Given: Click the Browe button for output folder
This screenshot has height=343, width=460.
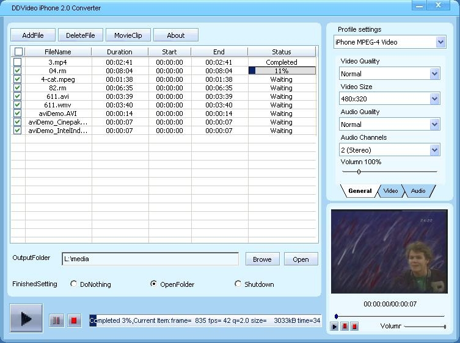Looking at the screenshot, I should (x=262, y=259).
